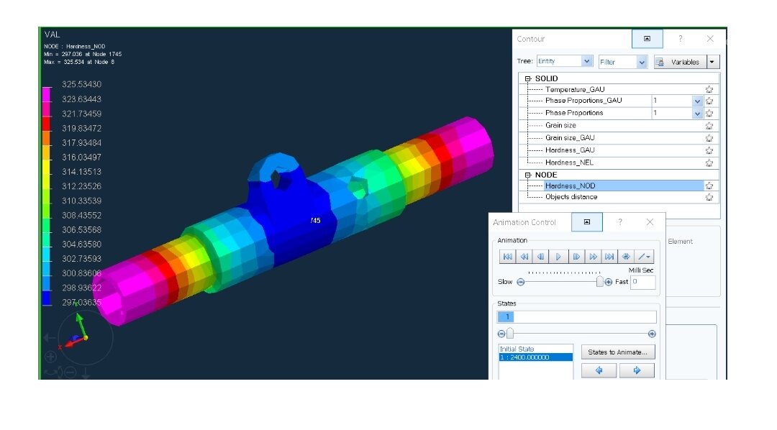This screenshot has height=430, width=777.
Task: Step one state backward in animation
Action: [x=541, y=257]
